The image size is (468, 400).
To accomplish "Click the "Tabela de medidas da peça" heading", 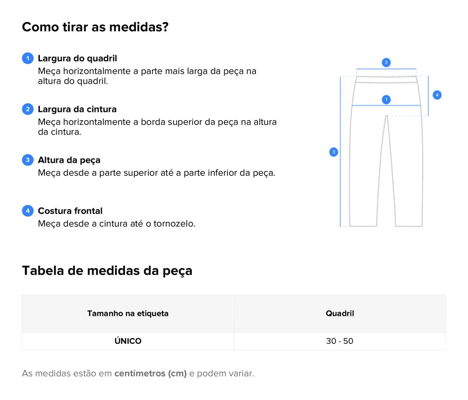I will [107, 270].
